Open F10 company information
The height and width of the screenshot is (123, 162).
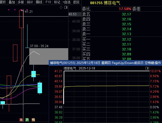[x=48, y=2]
